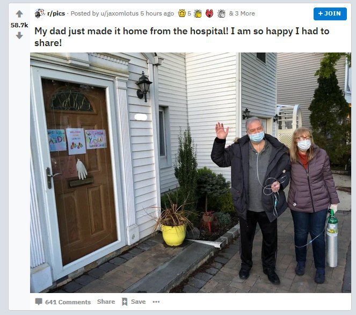Click the gray clapping hands award icon
The height and width of the screenshot is (315, 356).
(221, 13)
